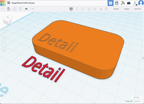This screenshot has height=104, width=144.
Task: Zoom out with the minus button
Action: tap(4, 45)
